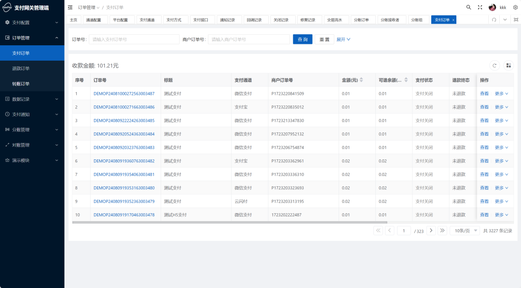Open the settings gear icon in header
Viewport: 521px width, 288px height.
tap(515, 7)
